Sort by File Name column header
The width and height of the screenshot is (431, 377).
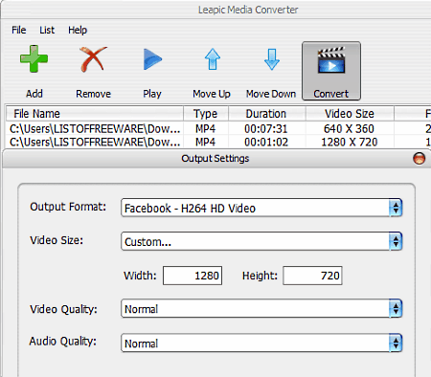95,114
